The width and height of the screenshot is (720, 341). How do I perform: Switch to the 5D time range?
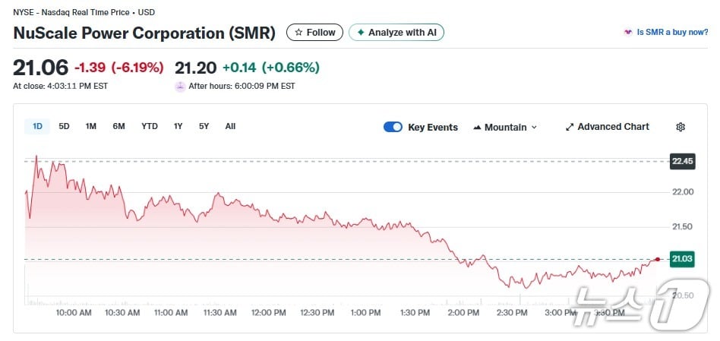64,126
